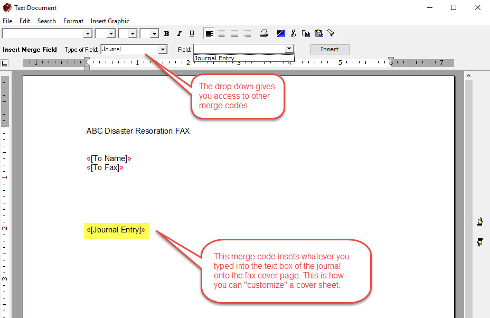The height and width of the screenshot is (318, 490).
Task: Click the tab-stop type selector on ruler
Action: 4,63
